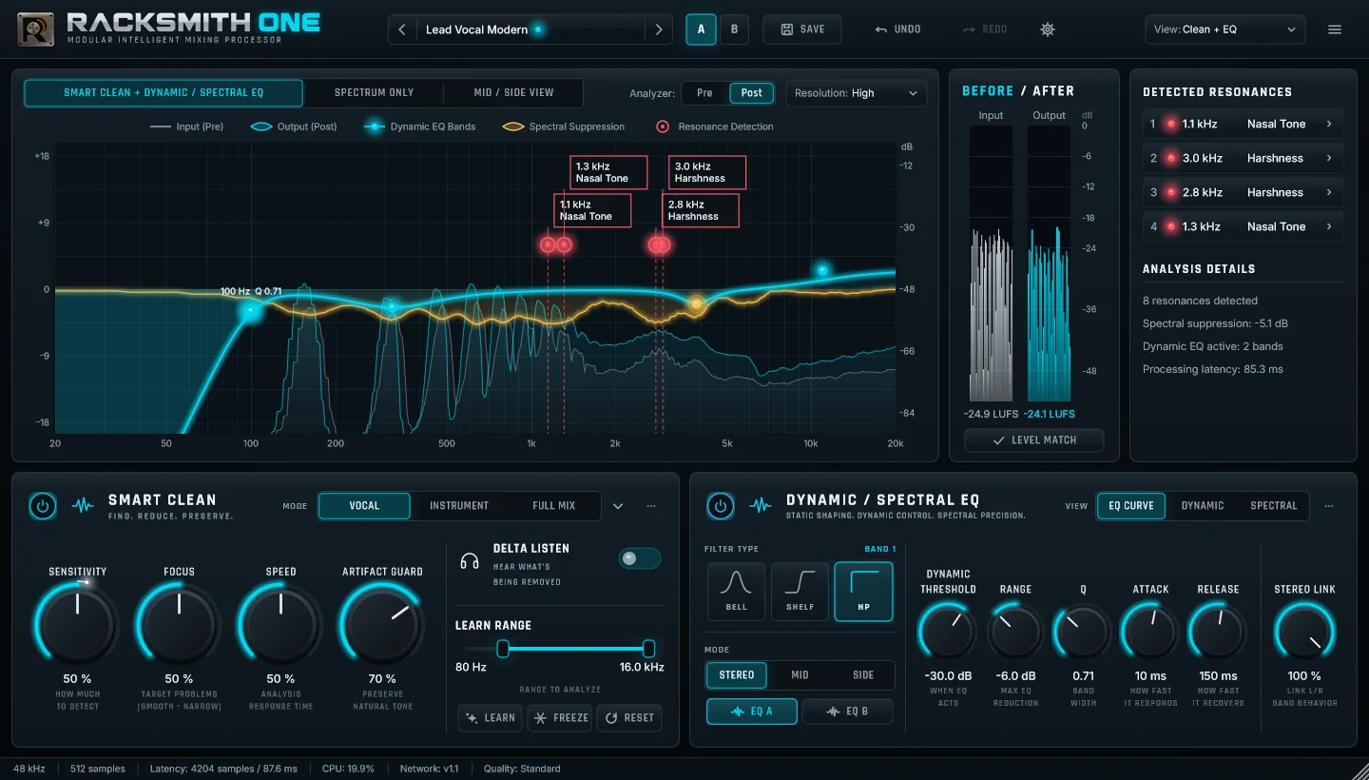1369x780 pixels.
Task: Click the Learn button
Action: pos(491,718)
